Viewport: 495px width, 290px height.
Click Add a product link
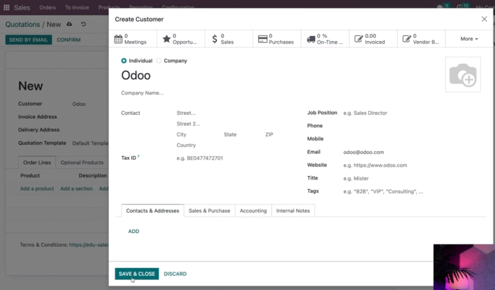37,189
